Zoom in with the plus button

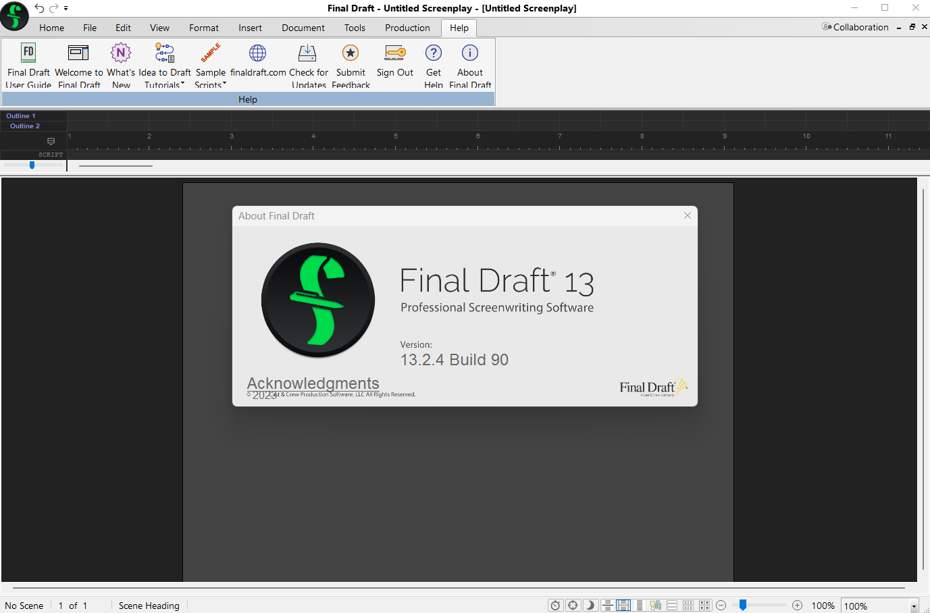pyautogui.click(x=797, y=606)
